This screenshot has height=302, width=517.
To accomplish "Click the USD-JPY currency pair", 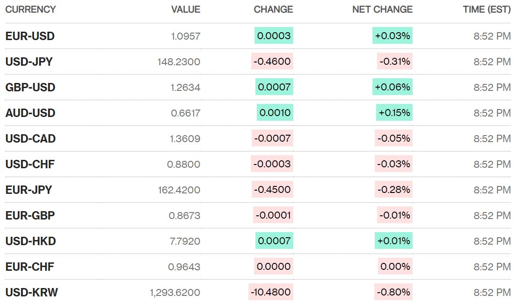I will (29, 62).
